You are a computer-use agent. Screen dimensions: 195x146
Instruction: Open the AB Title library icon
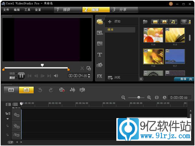point(100,43)
